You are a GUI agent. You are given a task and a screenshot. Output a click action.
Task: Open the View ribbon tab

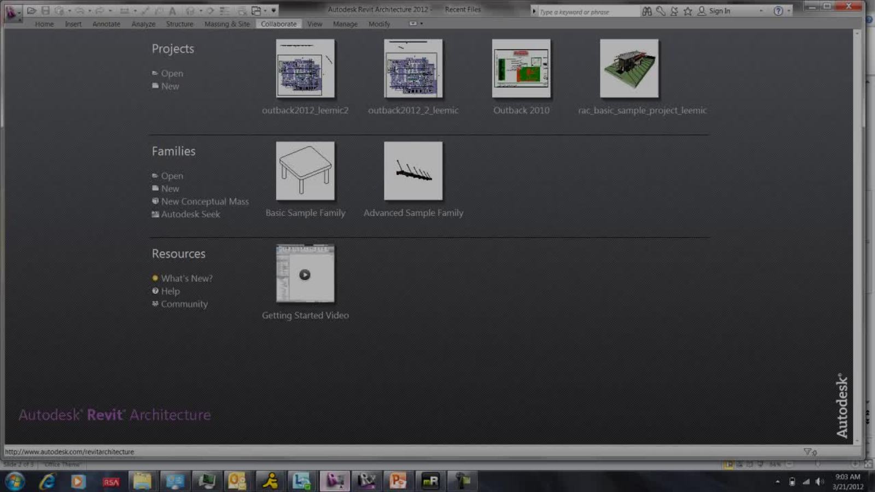pos(314,24)
